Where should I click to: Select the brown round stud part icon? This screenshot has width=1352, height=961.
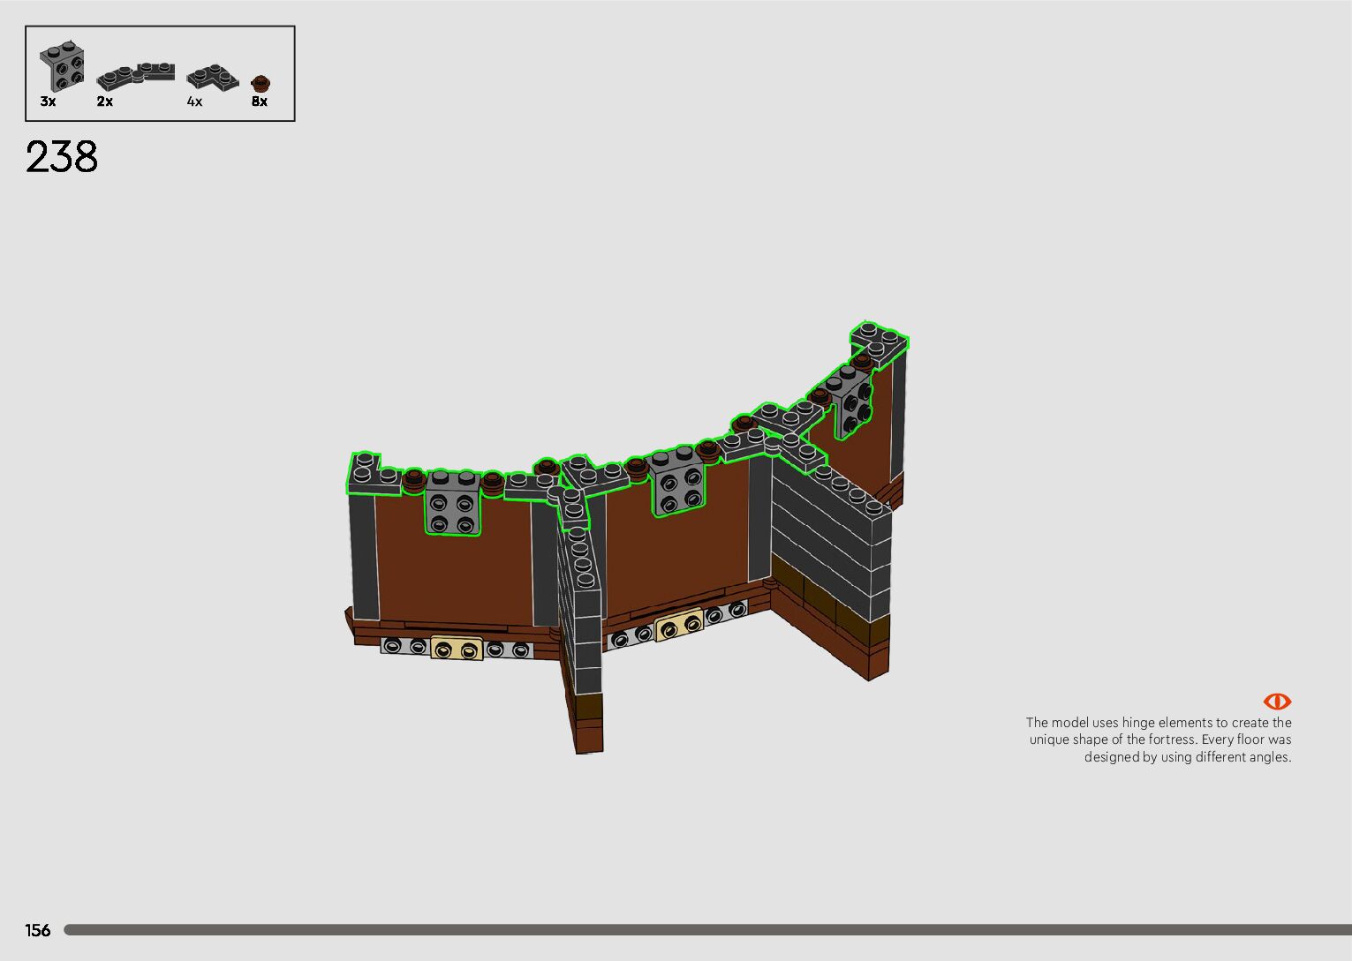tap(260, 84)
